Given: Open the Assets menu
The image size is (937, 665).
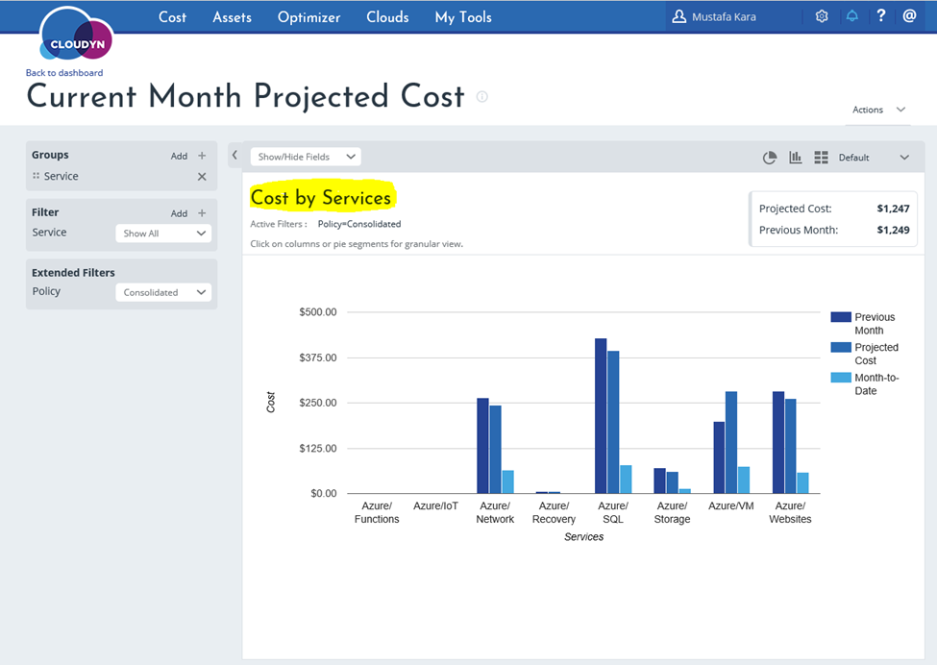Looking at the screenshot, I should coord(232,16).
